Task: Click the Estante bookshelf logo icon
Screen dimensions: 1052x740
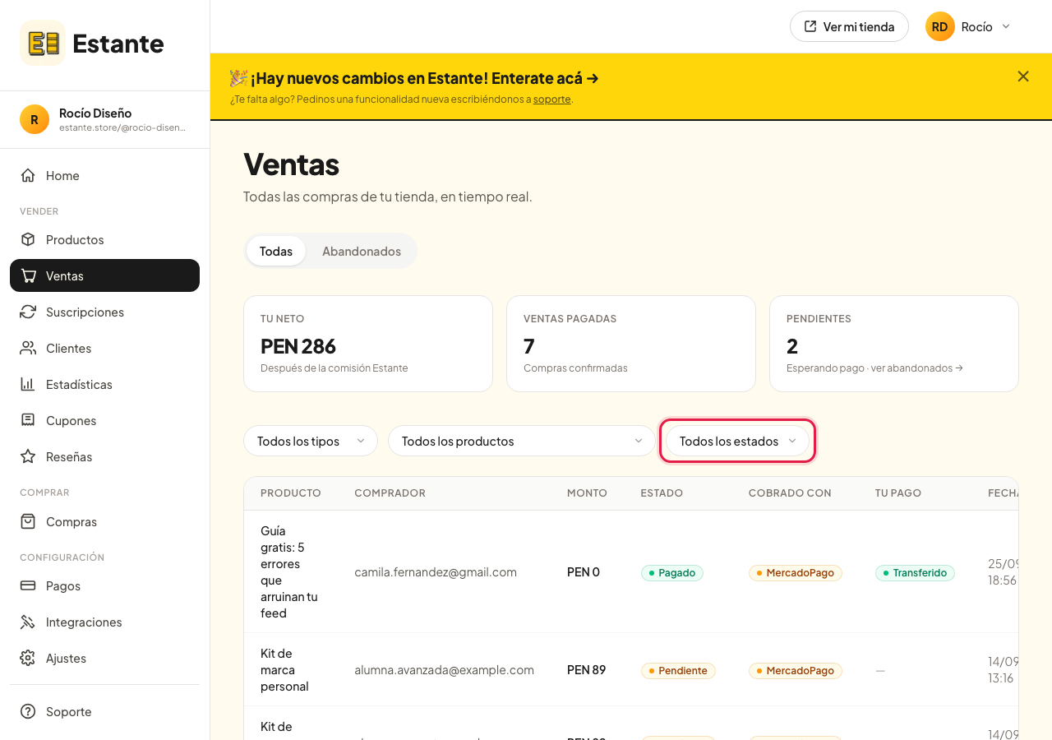Action: pos(43,43)
